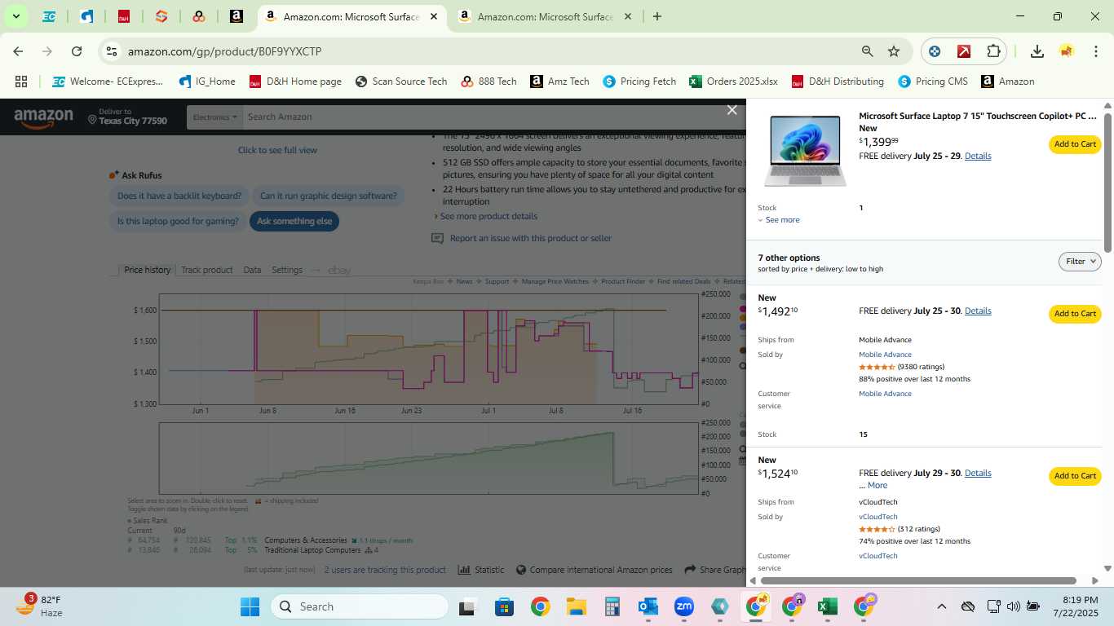Open Chrome three-dot menu
The width and height of the screenshot is (1114, 626).
pyautogui.click(x=1096, y=51)
